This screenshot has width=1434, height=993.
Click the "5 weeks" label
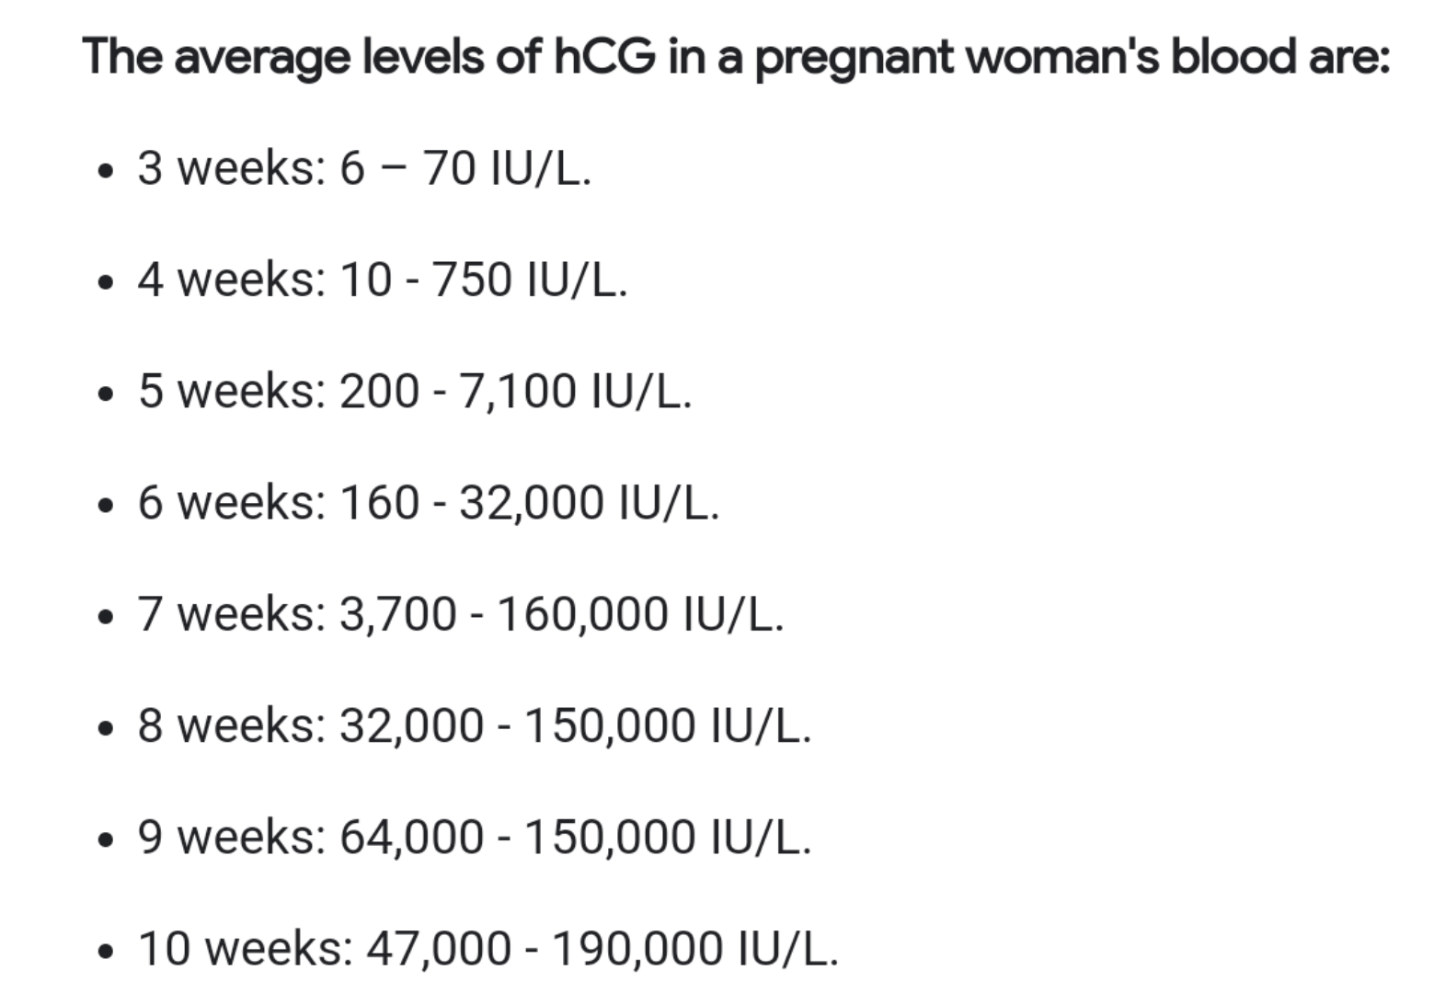(x=225, y=391)
